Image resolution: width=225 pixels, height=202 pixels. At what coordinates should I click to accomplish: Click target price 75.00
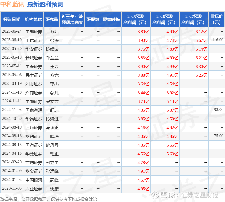[x=219, y=136]
